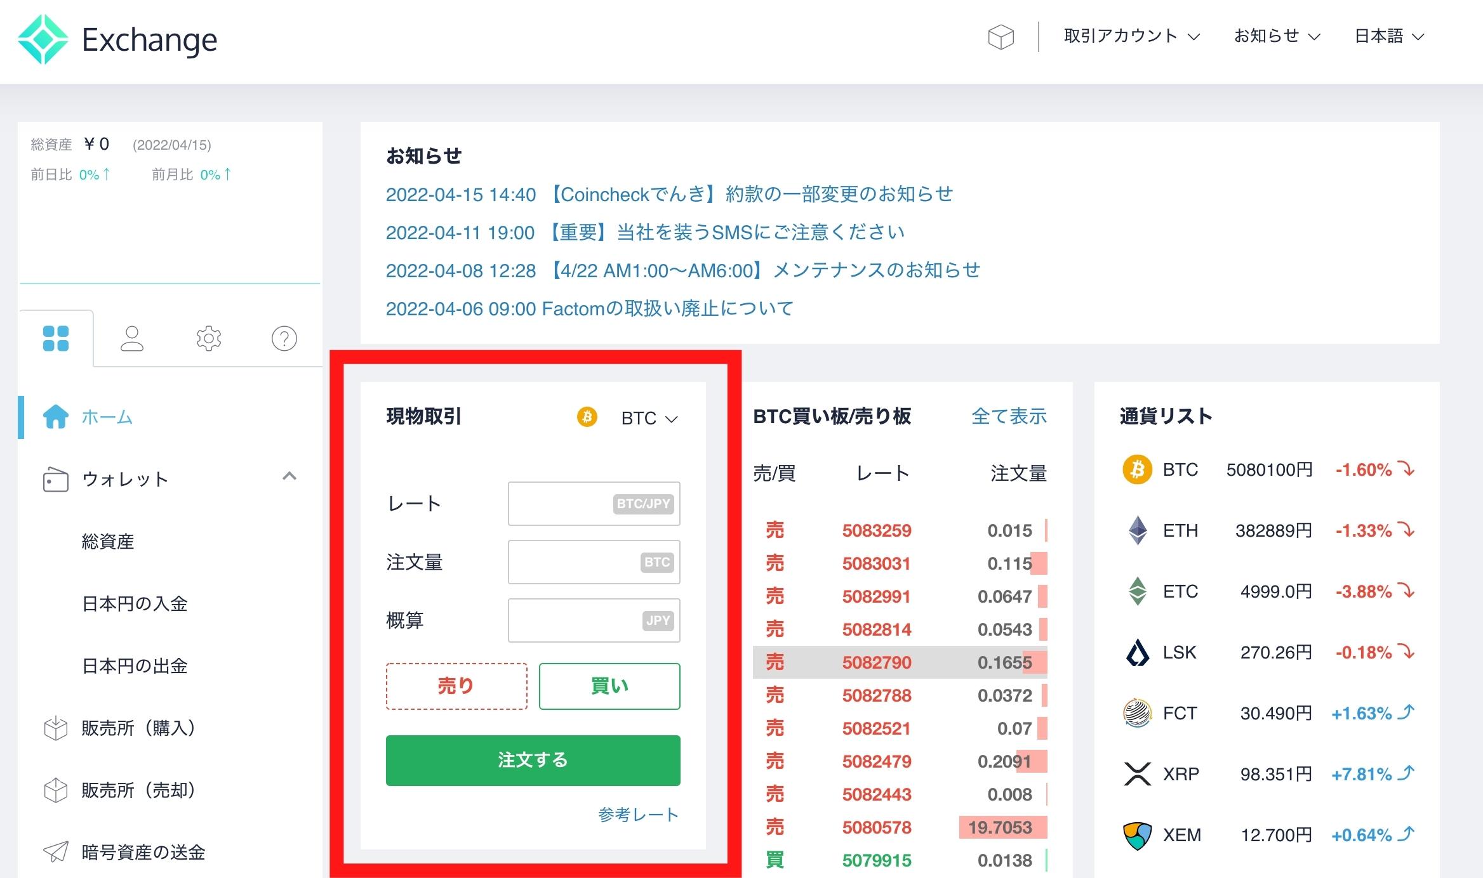Switch to the settings gear tab
The height and width of the screenshot is (878, 1483).
pos(208,338)
